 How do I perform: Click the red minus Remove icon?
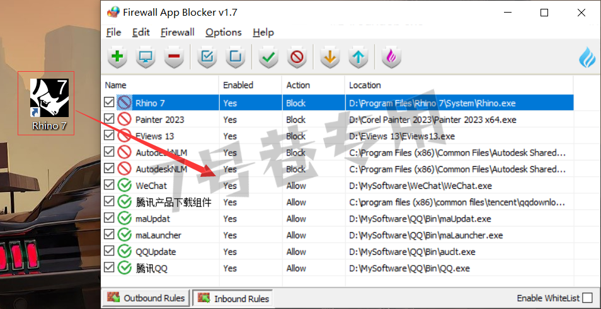pyautogui.click(x=174, y=57)
